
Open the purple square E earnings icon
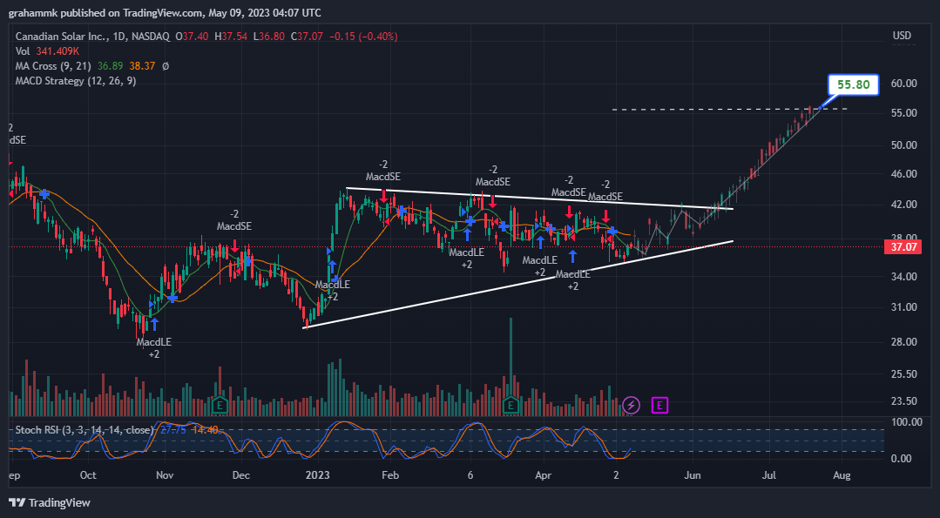(x=659, y=406)
